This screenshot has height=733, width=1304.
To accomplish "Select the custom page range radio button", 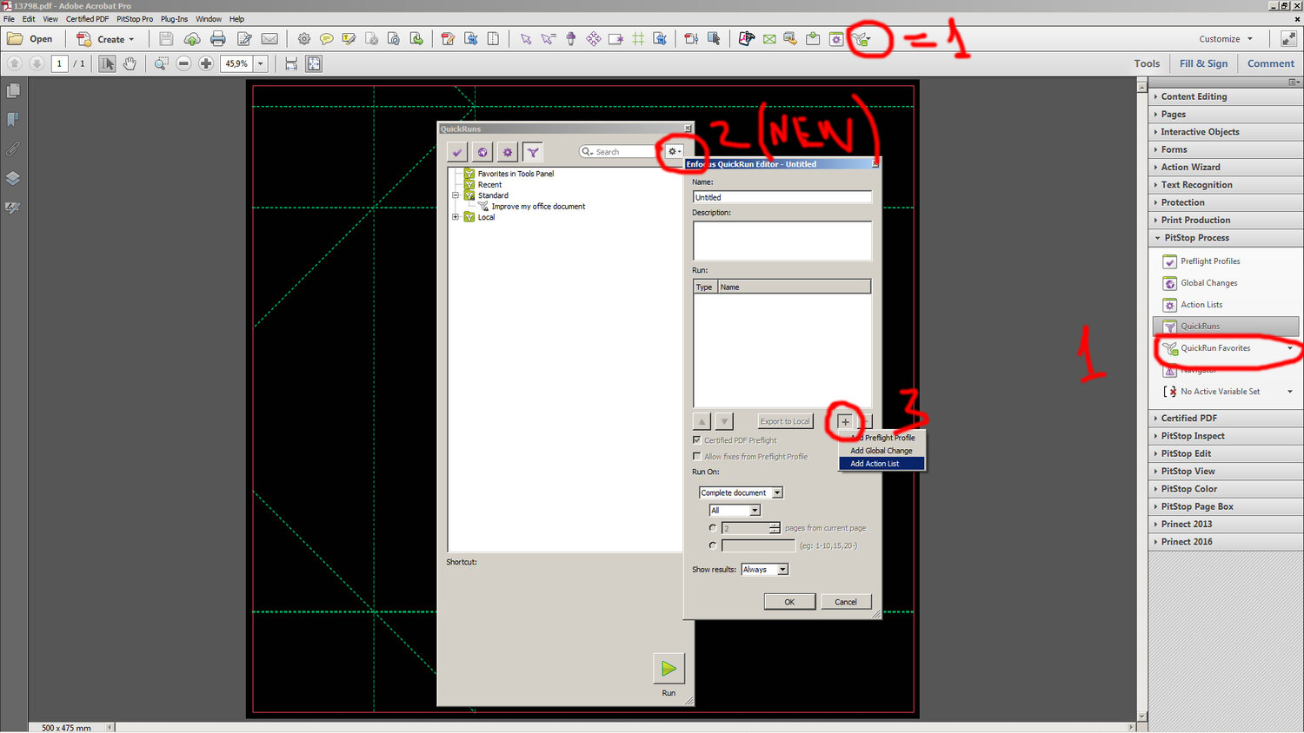I will pyautogui.click(x=713, y=545).
